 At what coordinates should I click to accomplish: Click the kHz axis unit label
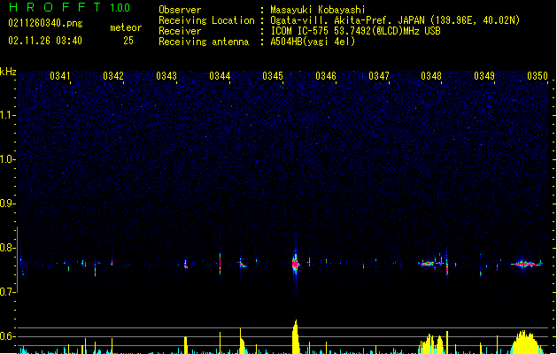tap(8, 72)
